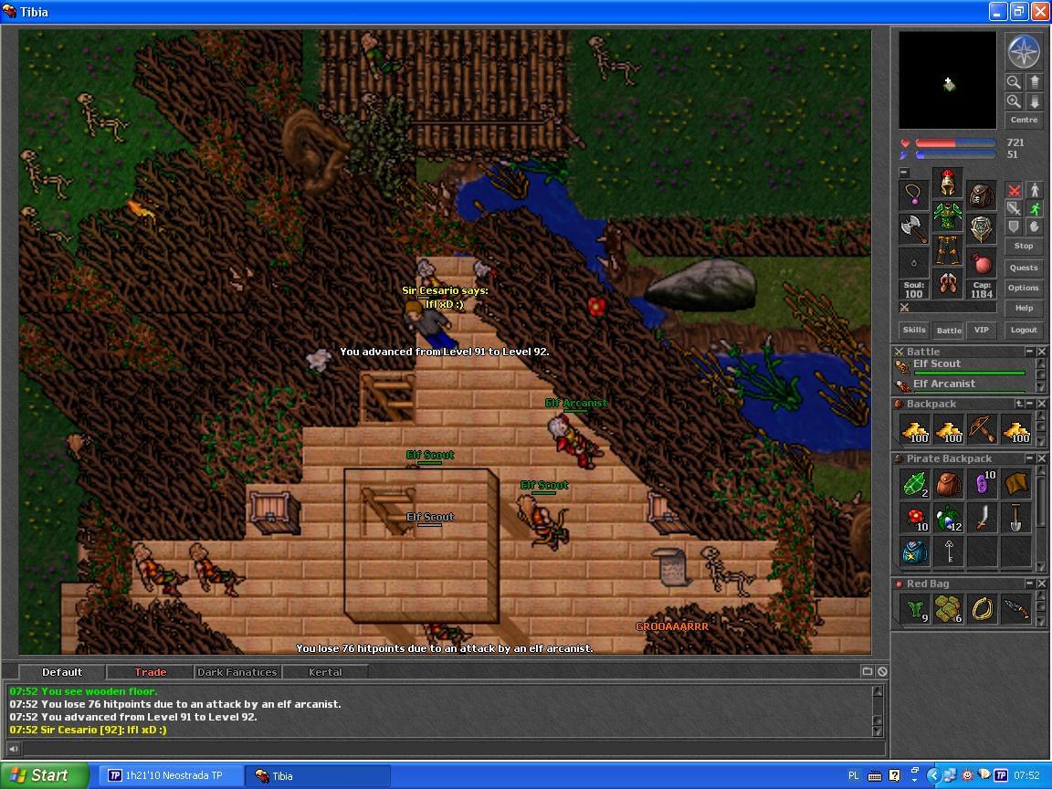1052x789 pixels.
Task: Click the legs equipment slot
Action: (947, 249)
